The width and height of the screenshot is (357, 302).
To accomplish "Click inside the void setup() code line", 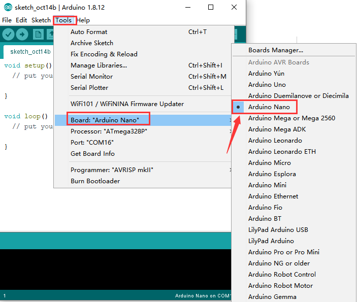I will pyautogui.click(x=28, y=65).
